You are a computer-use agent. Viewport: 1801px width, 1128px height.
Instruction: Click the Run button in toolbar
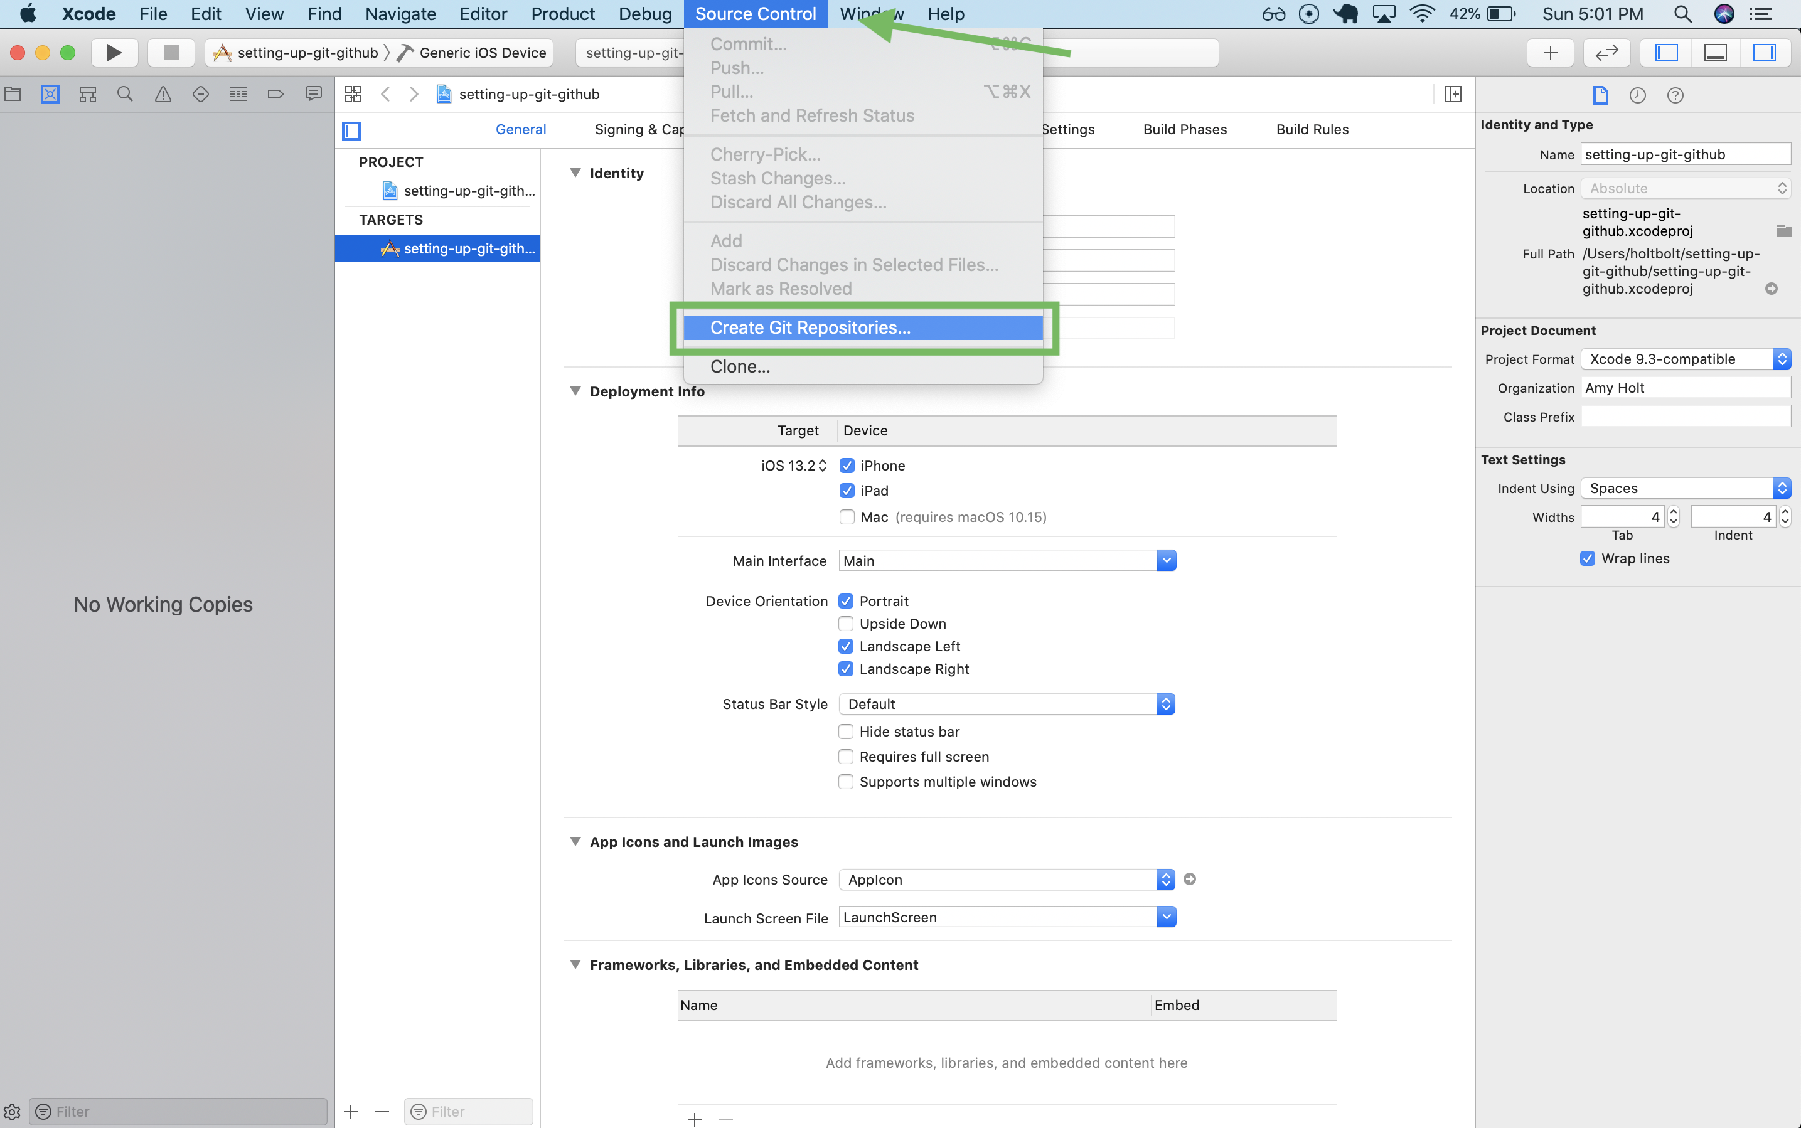click(113, 52)
